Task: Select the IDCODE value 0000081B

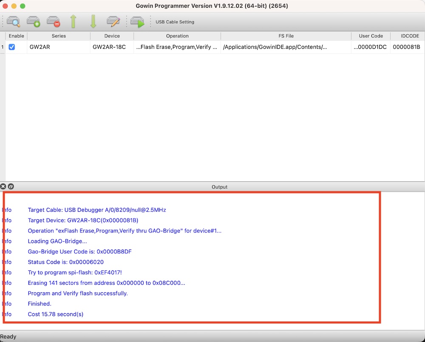Action: [x=406, y=47]
